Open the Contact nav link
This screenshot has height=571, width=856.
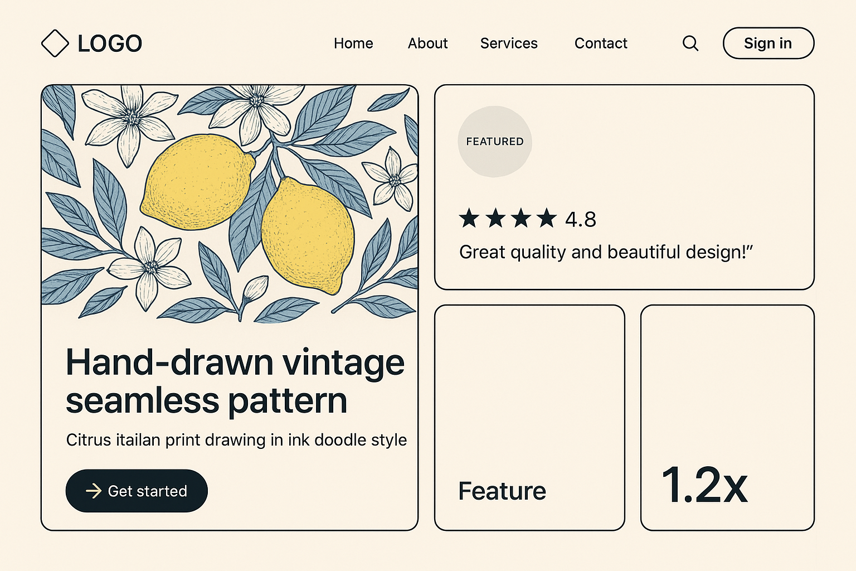coord(601,43)
